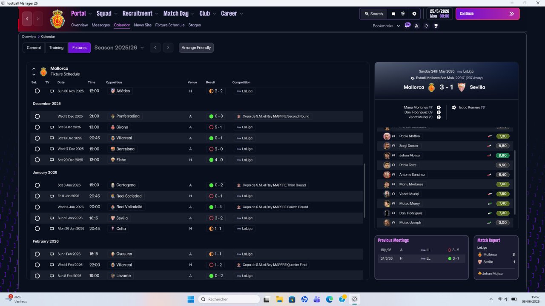Click the substitution icon on Mateu Morey's row
This screenshot has height=306, width=545.
[x=490, y=204]
